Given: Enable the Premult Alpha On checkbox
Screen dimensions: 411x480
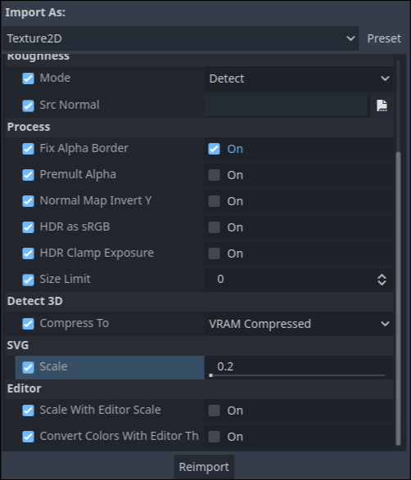Looking at the screenshot, I should pos(214,175).
